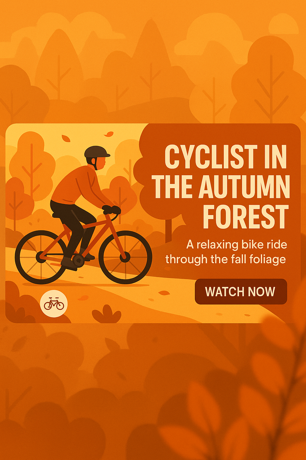Click the word CYCLIST in the headline

(x=211, y=157)
